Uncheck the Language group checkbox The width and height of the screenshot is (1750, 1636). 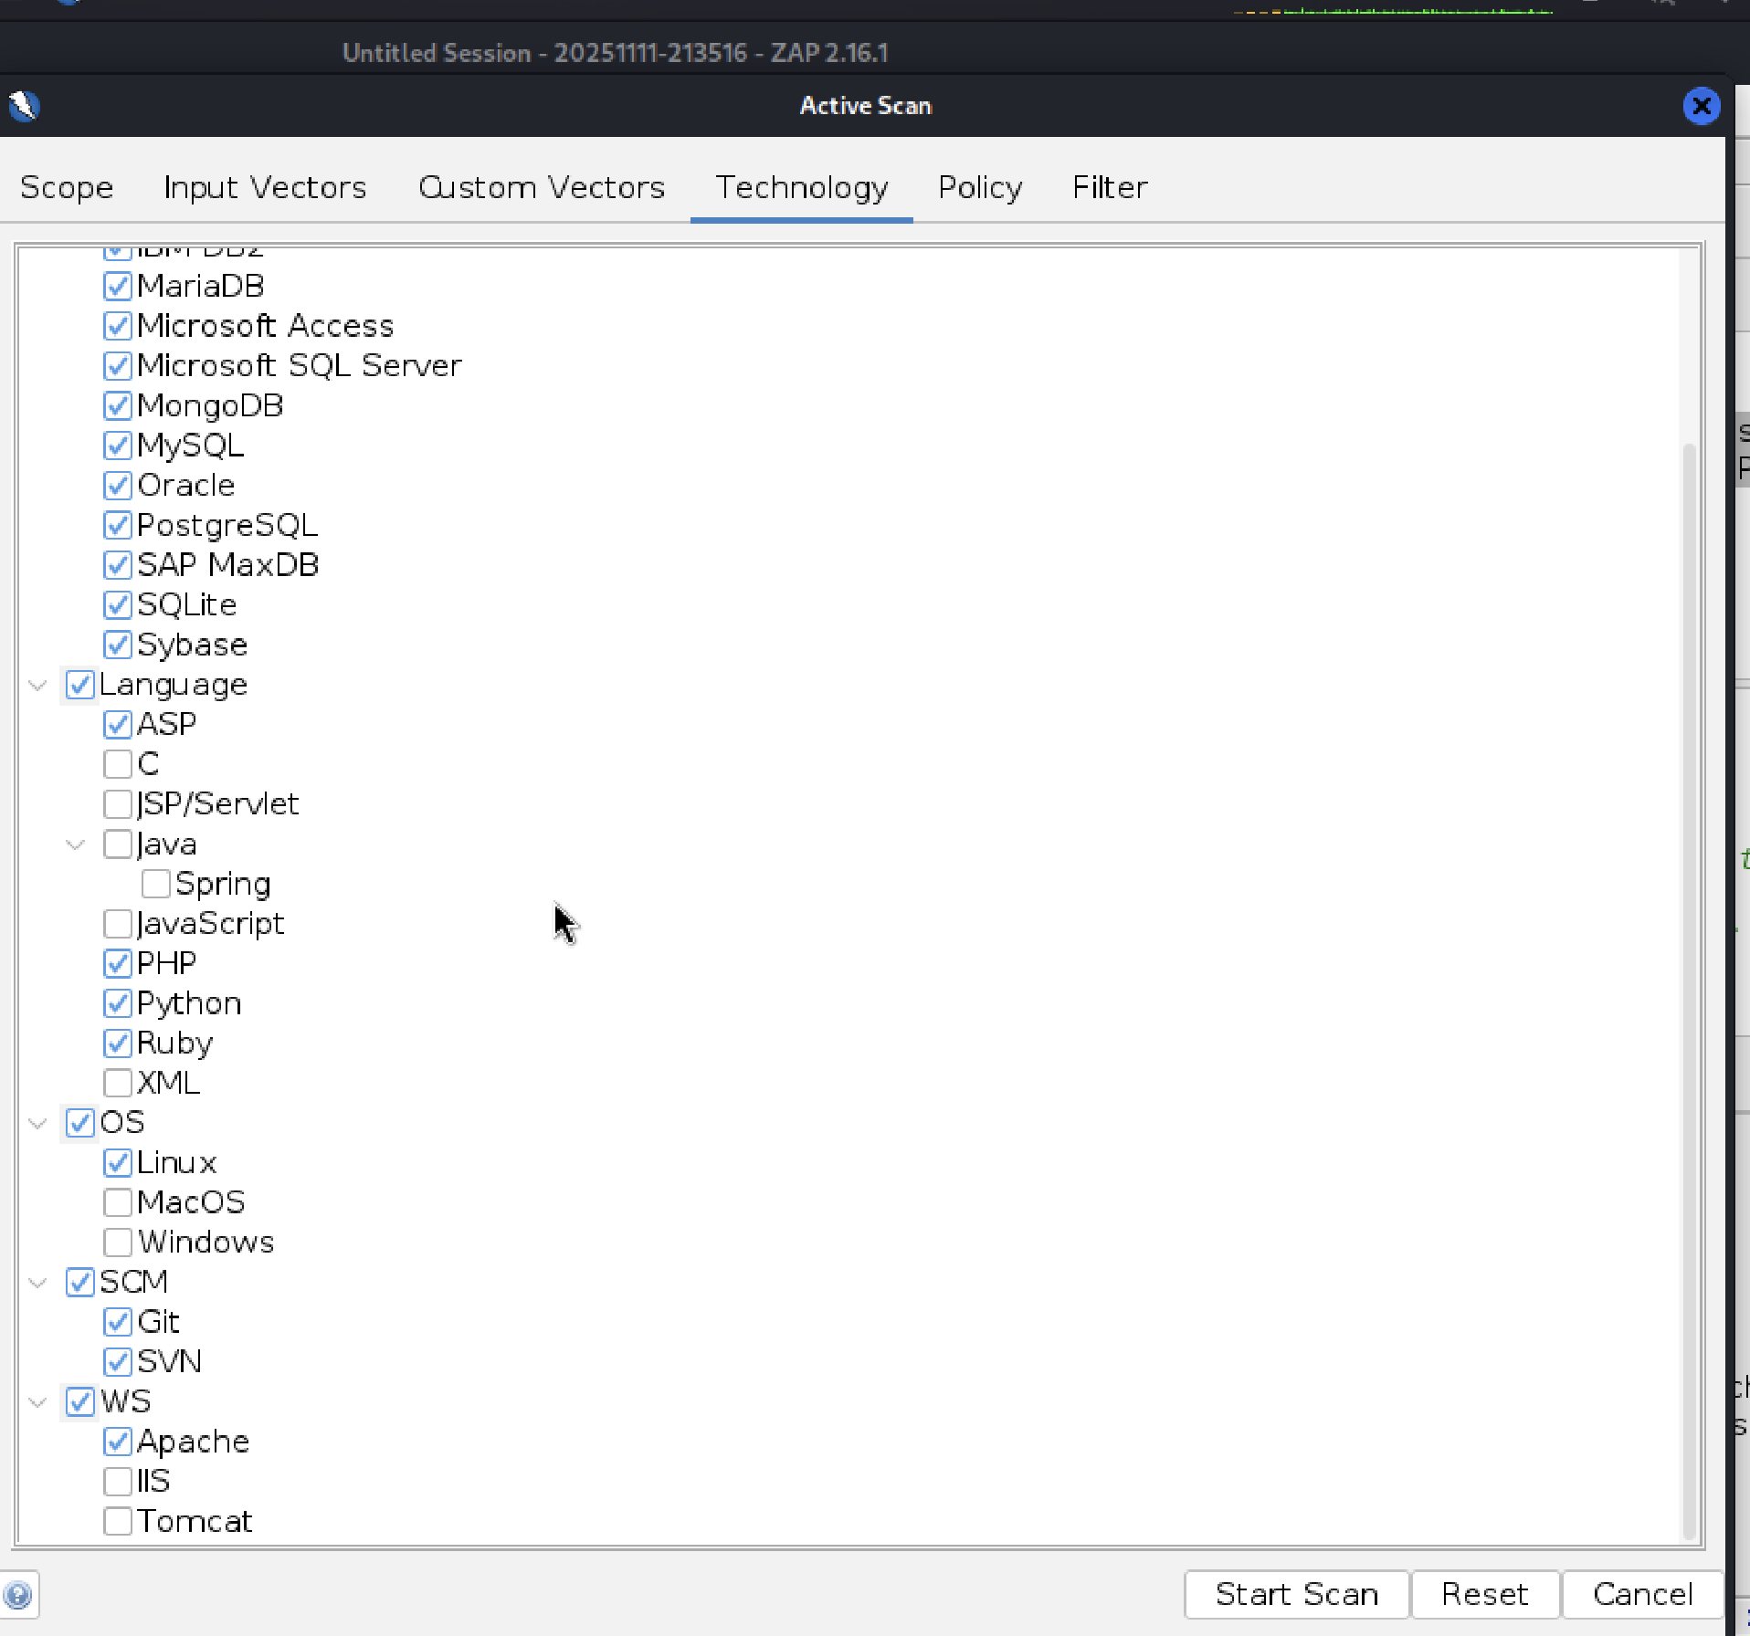click(80, 685)
